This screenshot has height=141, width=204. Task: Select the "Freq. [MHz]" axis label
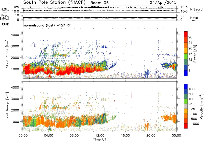[5, 17]
